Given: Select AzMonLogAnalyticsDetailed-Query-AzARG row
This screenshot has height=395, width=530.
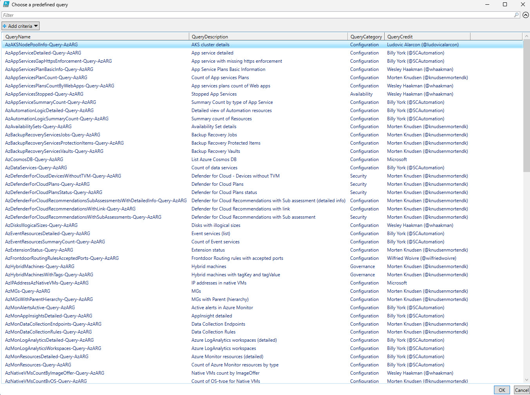Looking at the screenshot, I should pyautogui.click(x=262, y=340).
